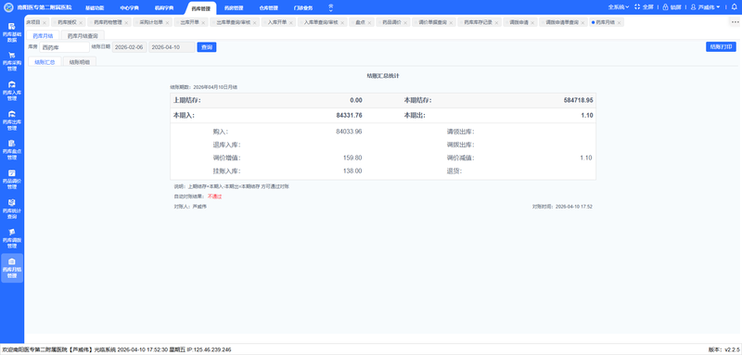This screenshot has height=355, width=742.
Task: Open 药库入库管理 sidebar icon
Action: pos(12,84)
